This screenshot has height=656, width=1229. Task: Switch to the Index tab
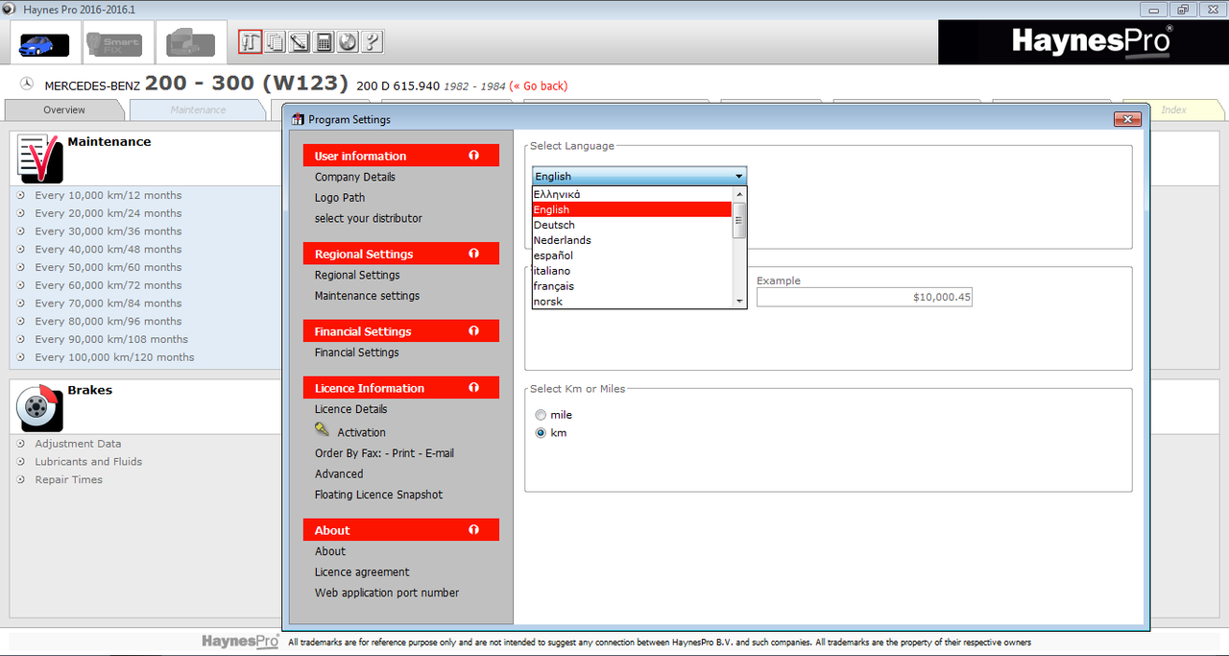(x=1173, y=109)
